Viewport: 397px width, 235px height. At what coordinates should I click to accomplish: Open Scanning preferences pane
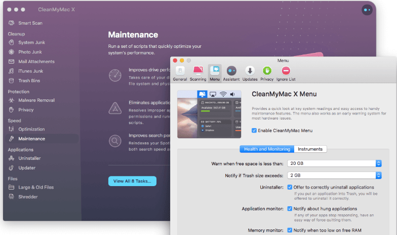click(x=198, y=74)
